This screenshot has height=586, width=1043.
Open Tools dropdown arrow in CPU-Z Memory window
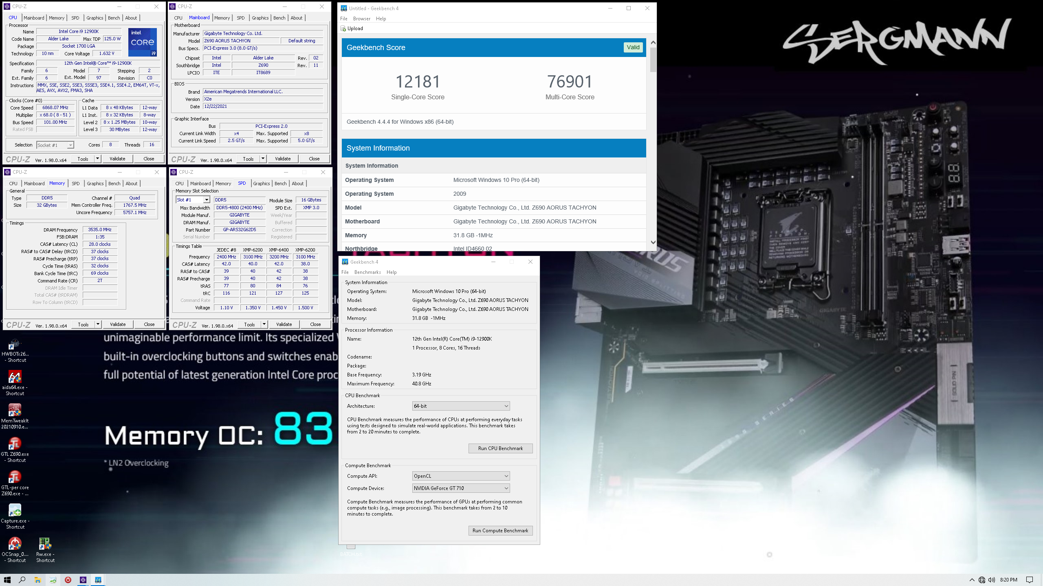click(98, 324)
